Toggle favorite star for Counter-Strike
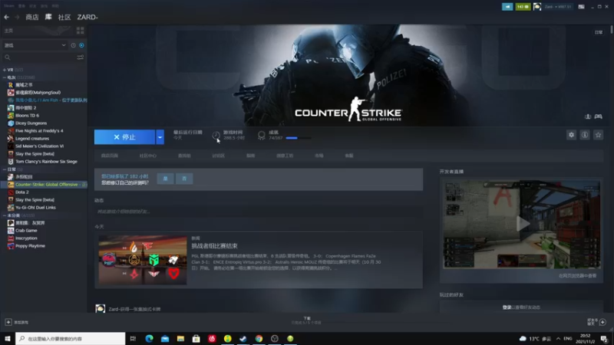This screenshot has width=614, height=345. click(x=598, y=135)
